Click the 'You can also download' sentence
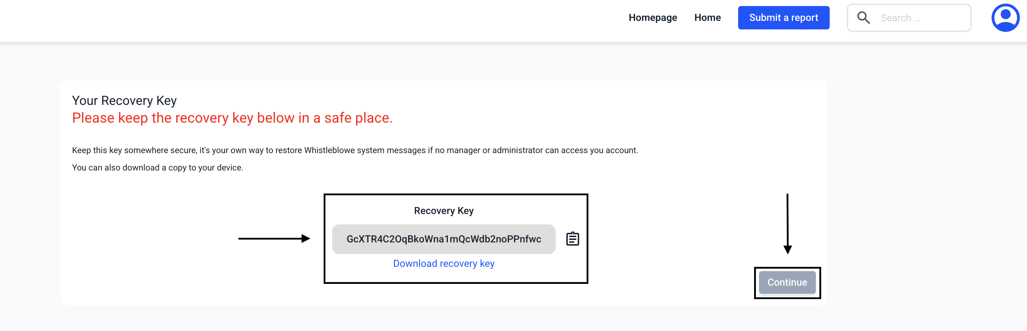1027x331 pixels. (158, 168)
